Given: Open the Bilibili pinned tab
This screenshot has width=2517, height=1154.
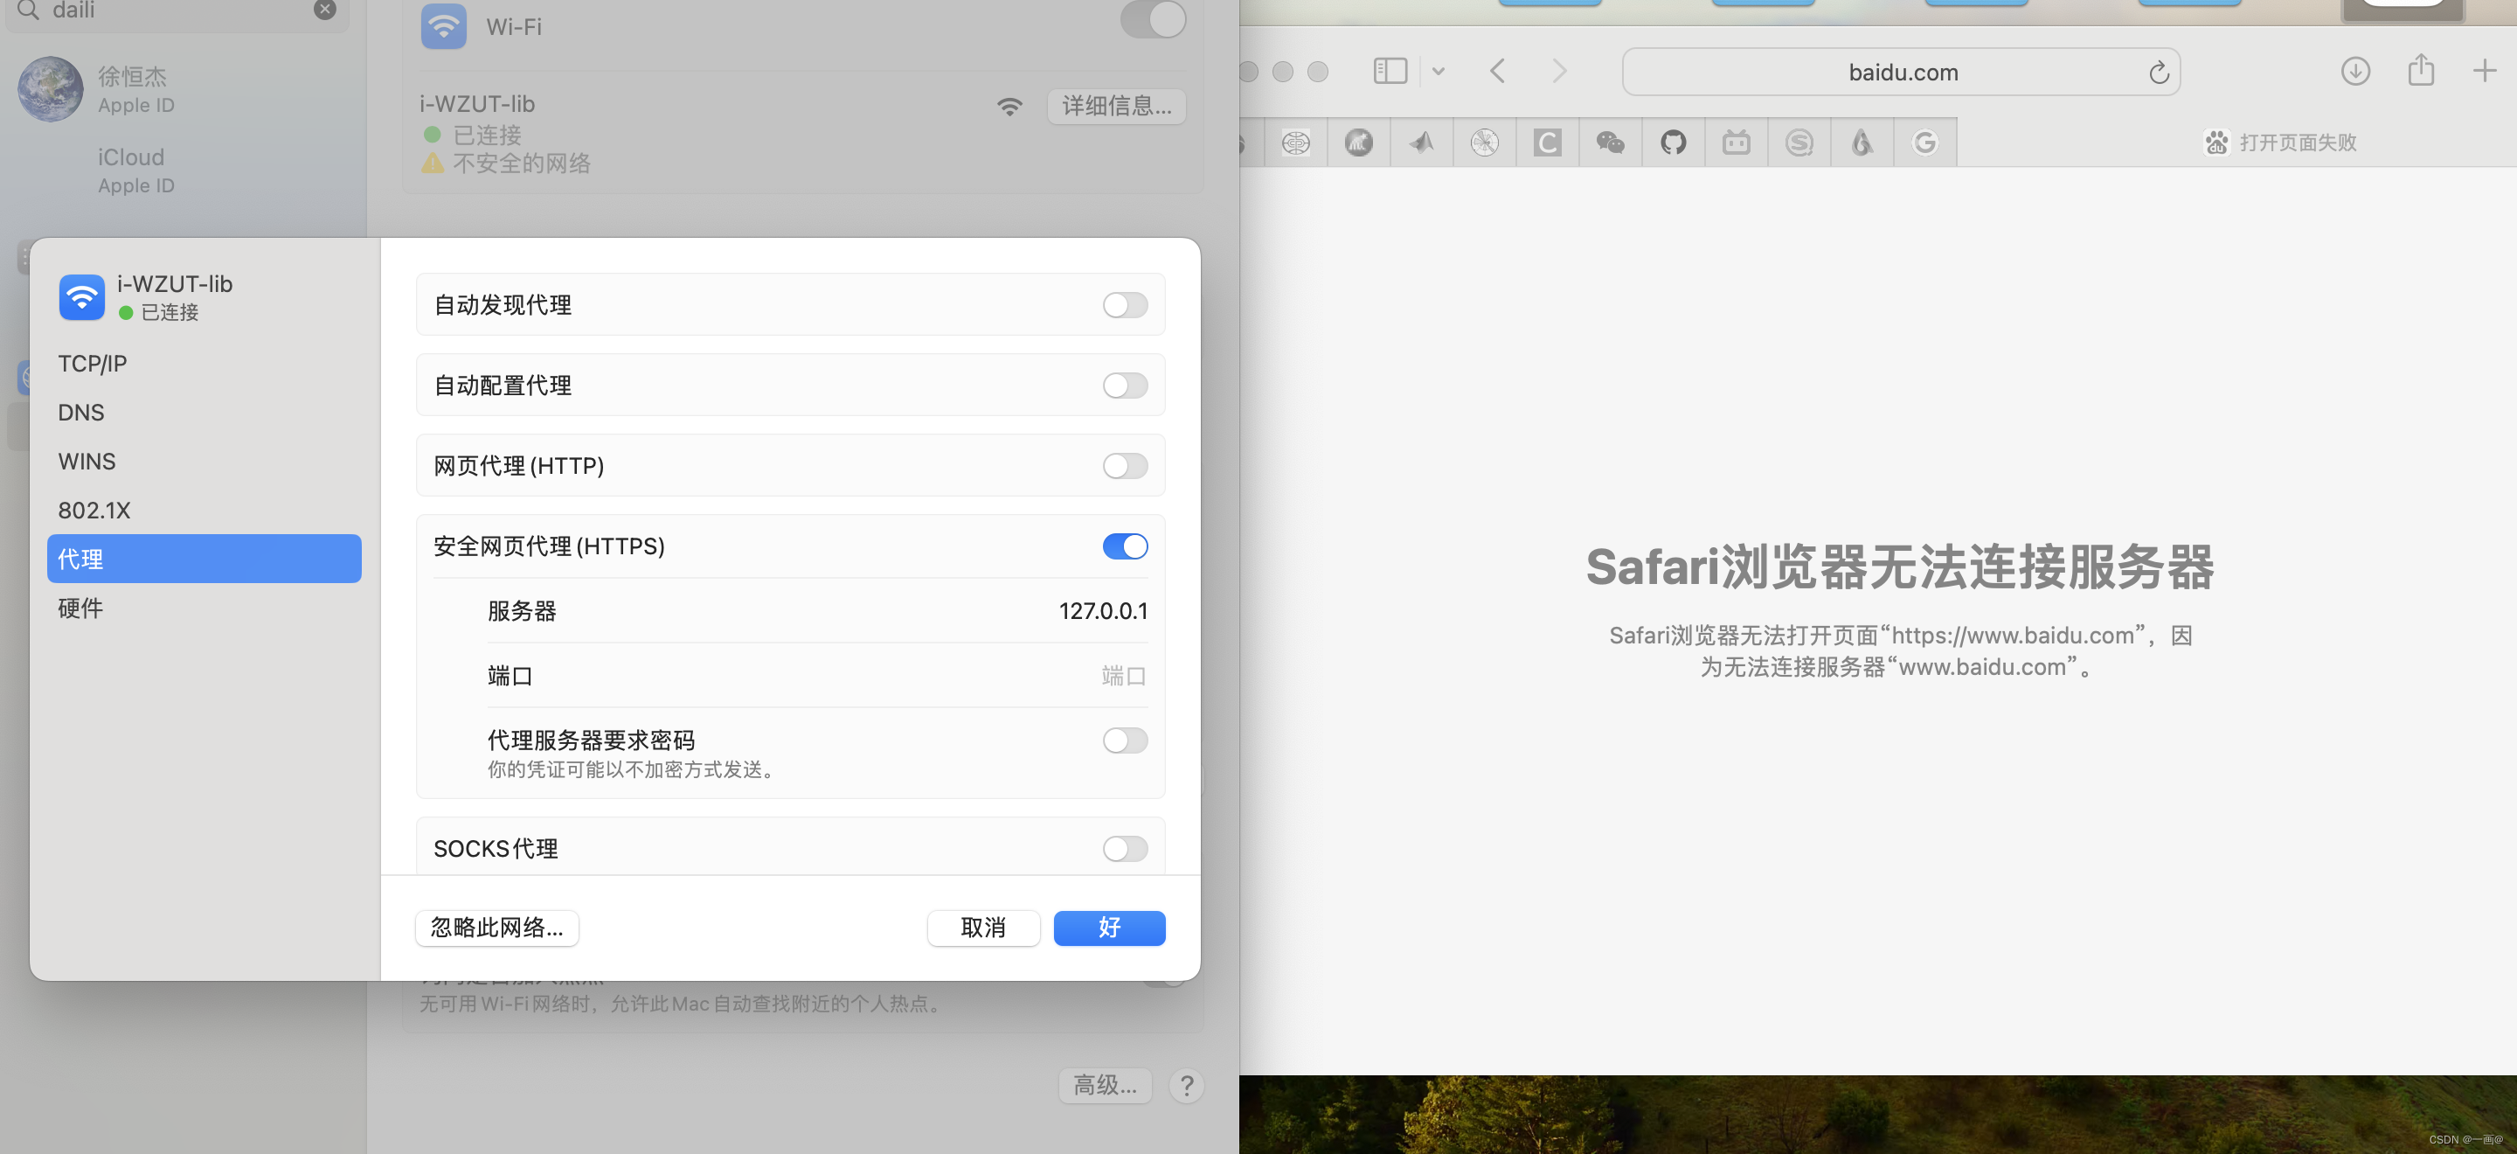Looking at the screenshot, I should [1737, 143].
